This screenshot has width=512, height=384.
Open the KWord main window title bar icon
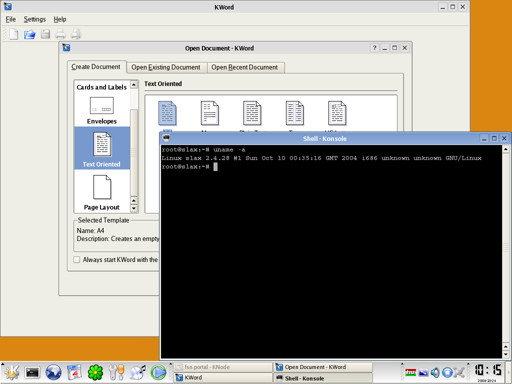pyautogui.click(x=7, y=6)
